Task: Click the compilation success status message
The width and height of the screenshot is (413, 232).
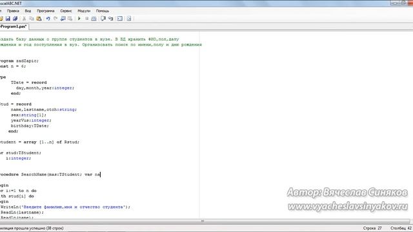Action: (x=32, y=228)
